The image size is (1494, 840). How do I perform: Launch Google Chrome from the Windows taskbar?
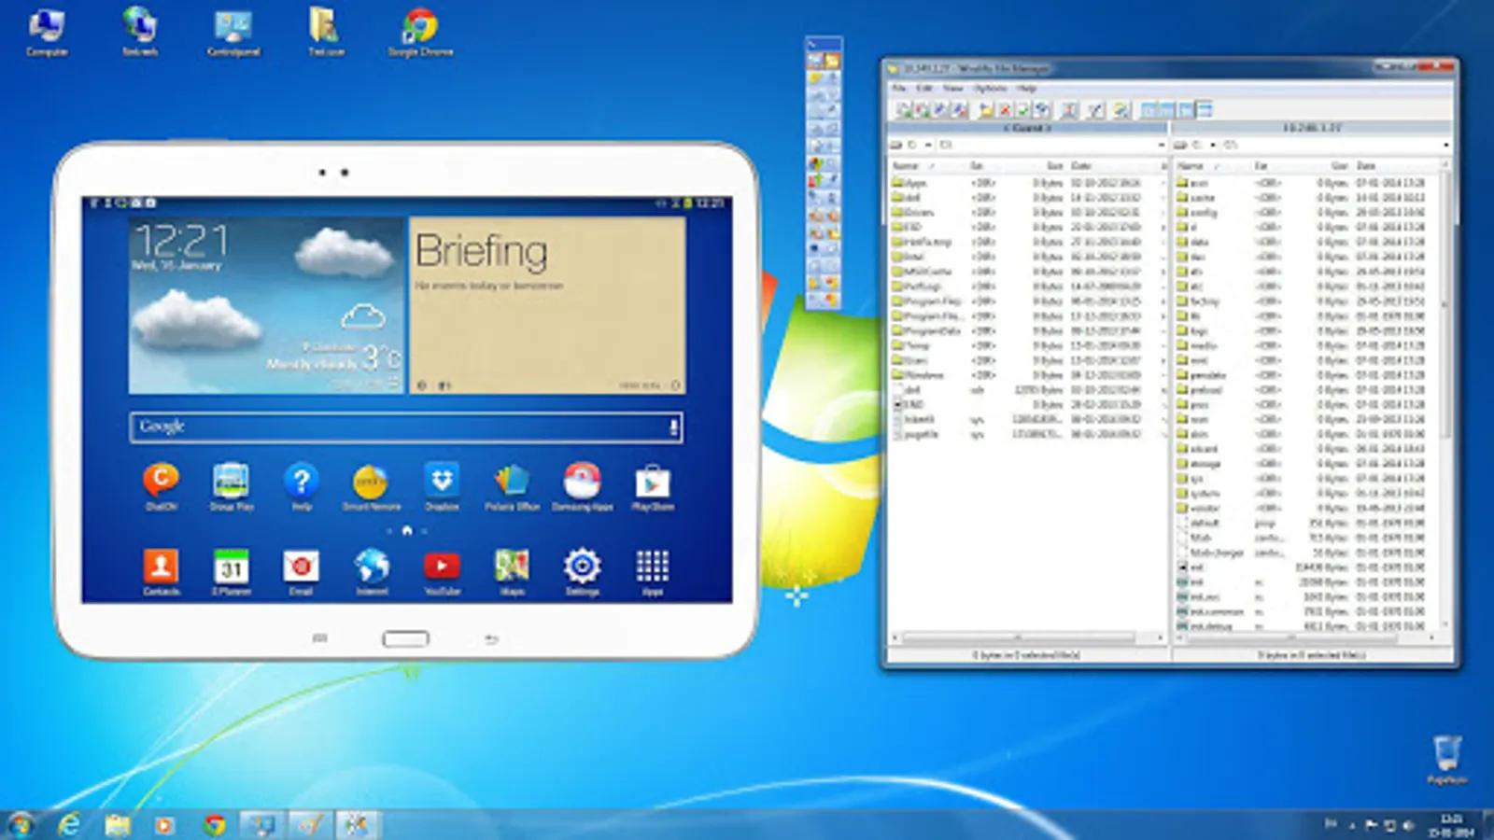(x=215, y=825)
